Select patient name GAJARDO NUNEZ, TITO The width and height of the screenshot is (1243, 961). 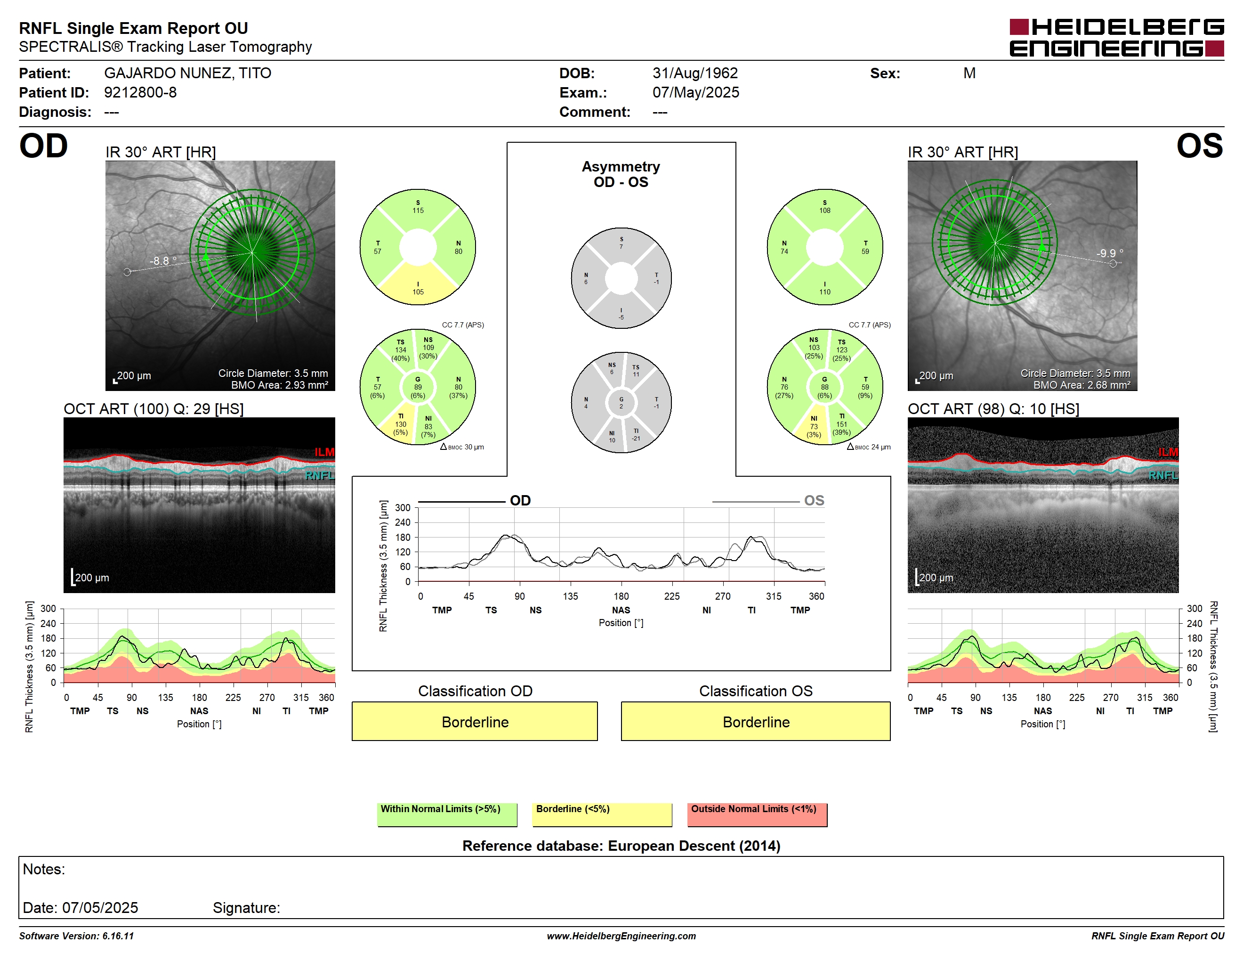[187, 73]
